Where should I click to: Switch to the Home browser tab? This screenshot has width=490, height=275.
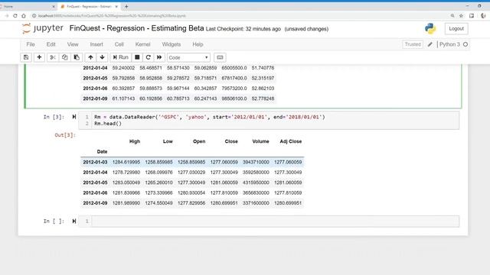coord(28,6)
